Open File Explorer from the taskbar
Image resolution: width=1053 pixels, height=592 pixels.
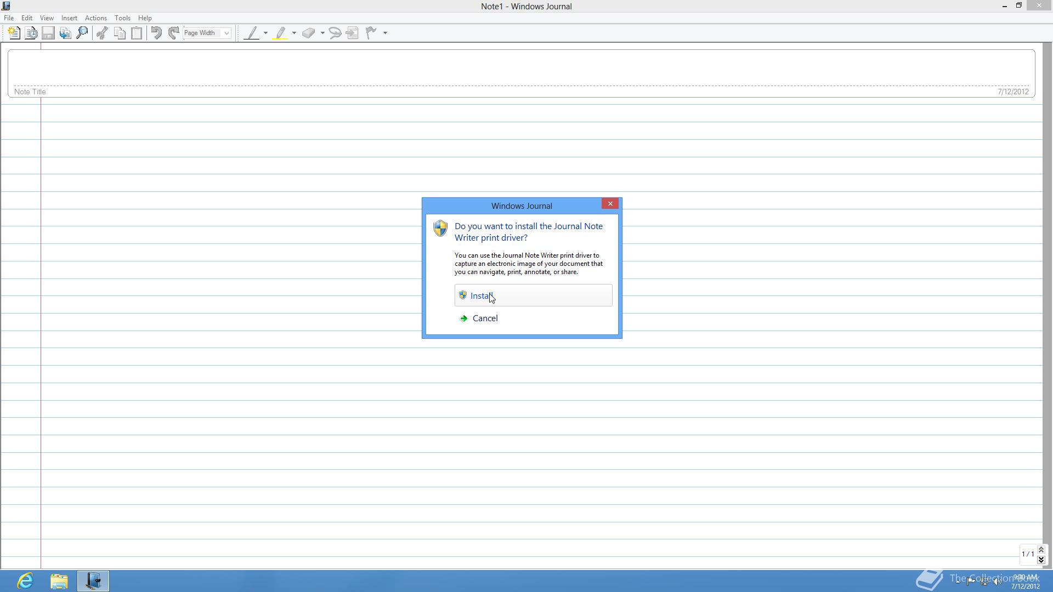(x=59, y=581)
